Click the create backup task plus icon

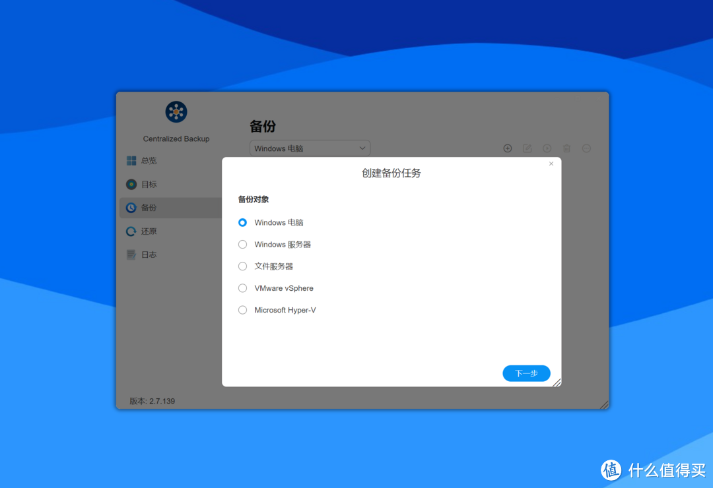(x=508, y=148)
